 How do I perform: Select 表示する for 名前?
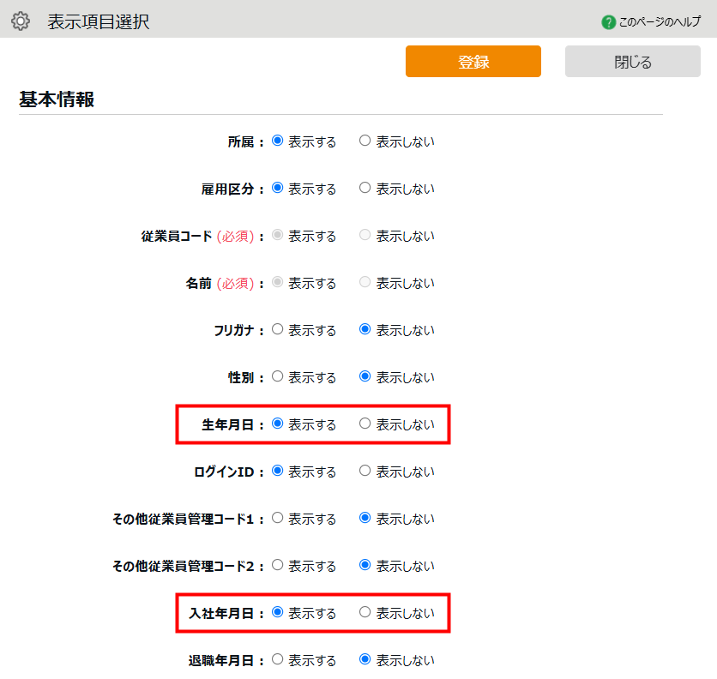(278, 282)
